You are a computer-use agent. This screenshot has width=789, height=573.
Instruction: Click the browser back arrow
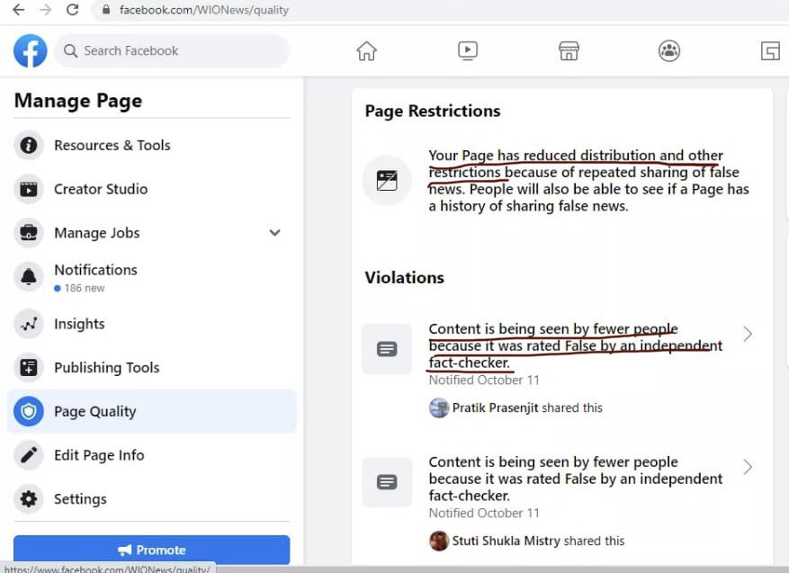[x=19, y=10]
